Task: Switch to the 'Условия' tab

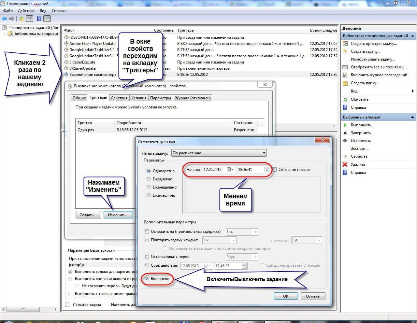Action: pyautogui.click(x=139, y=98)
